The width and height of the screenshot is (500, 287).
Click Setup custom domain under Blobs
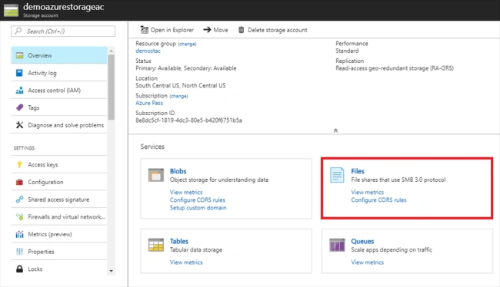(x=198, y=208)
